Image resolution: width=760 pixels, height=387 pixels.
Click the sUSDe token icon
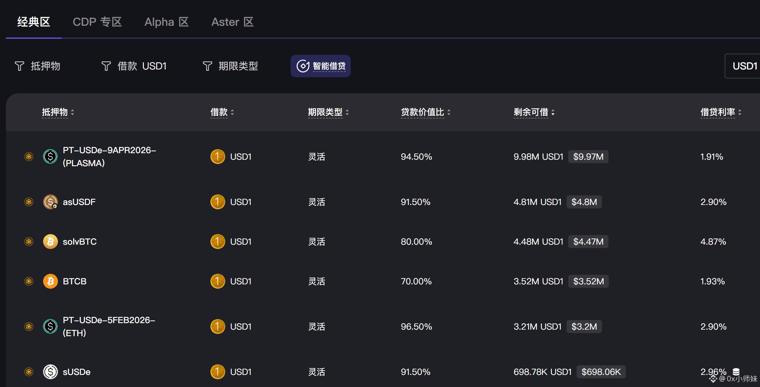(x=50, y=371)
